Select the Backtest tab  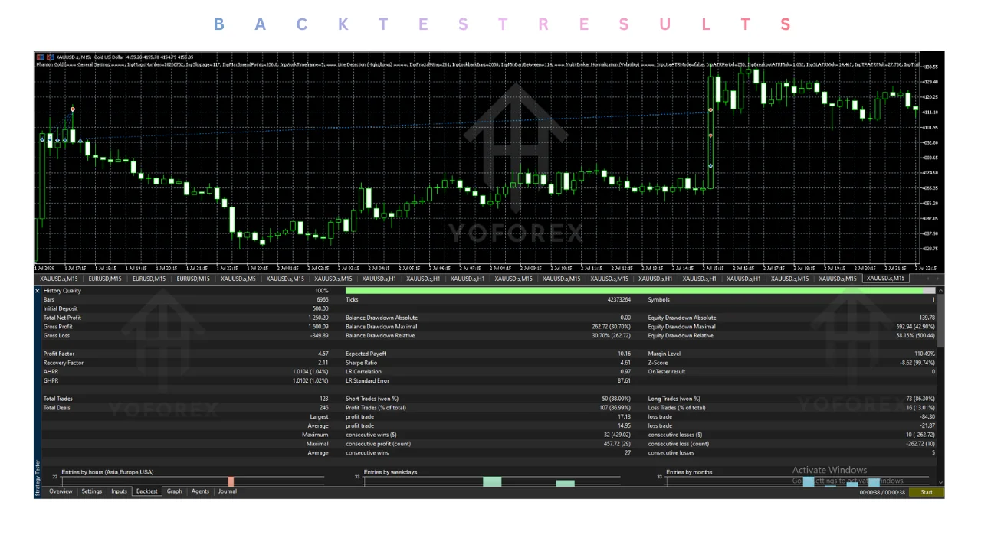coord(146,491)
